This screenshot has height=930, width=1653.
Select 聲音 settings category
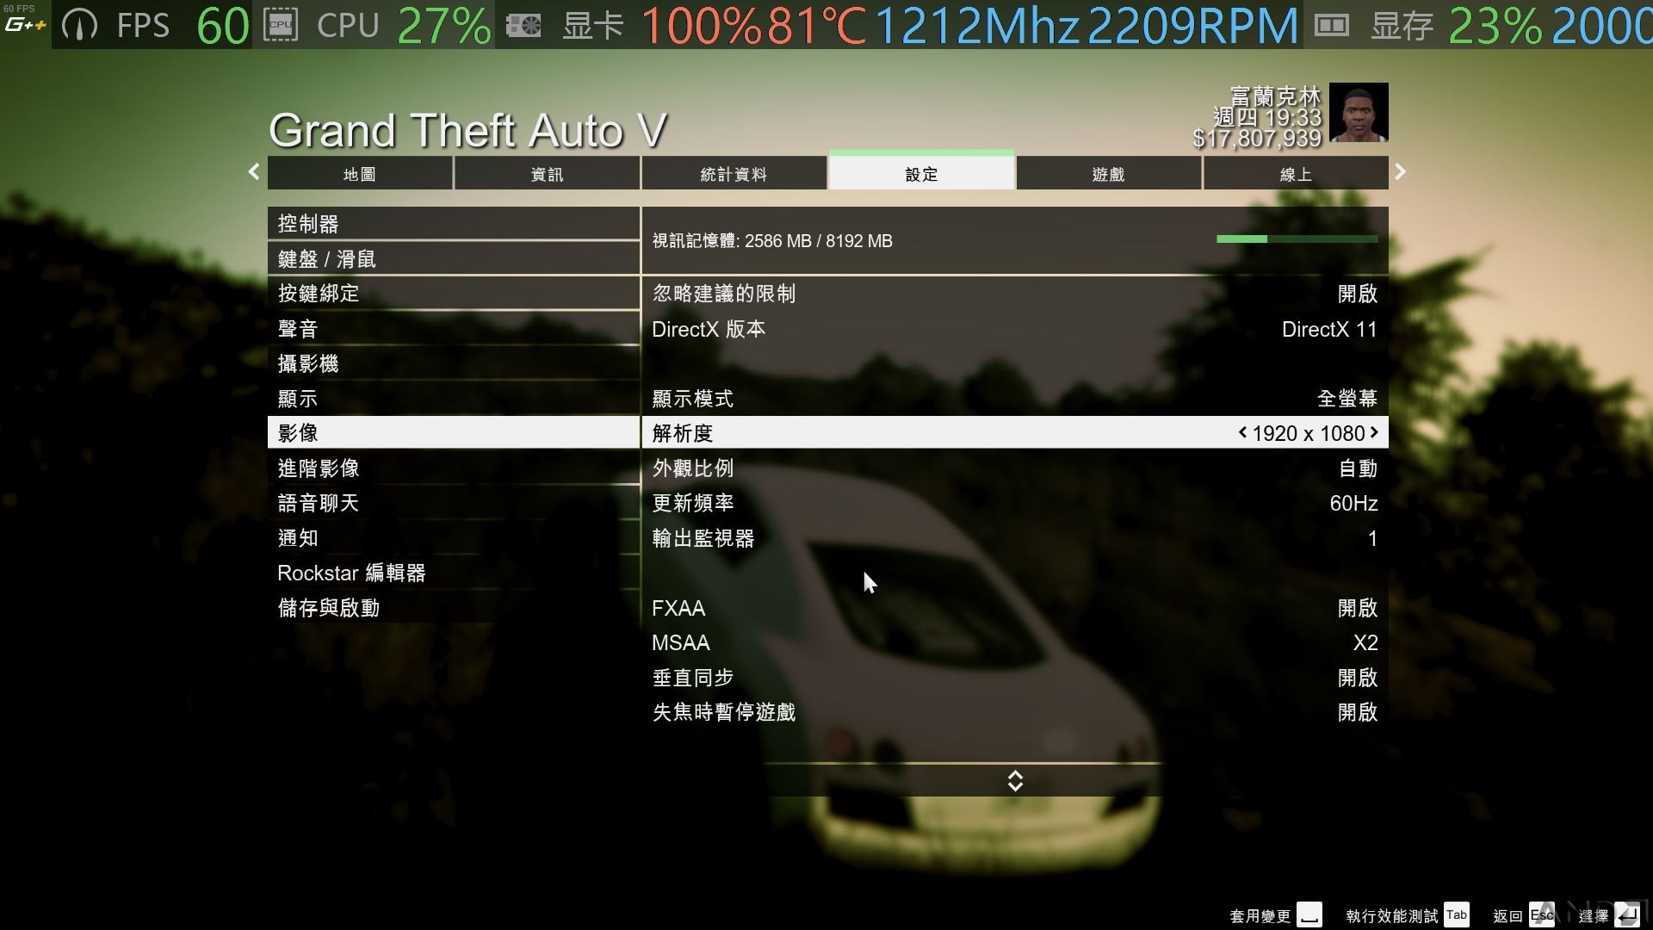coord(454,328)
